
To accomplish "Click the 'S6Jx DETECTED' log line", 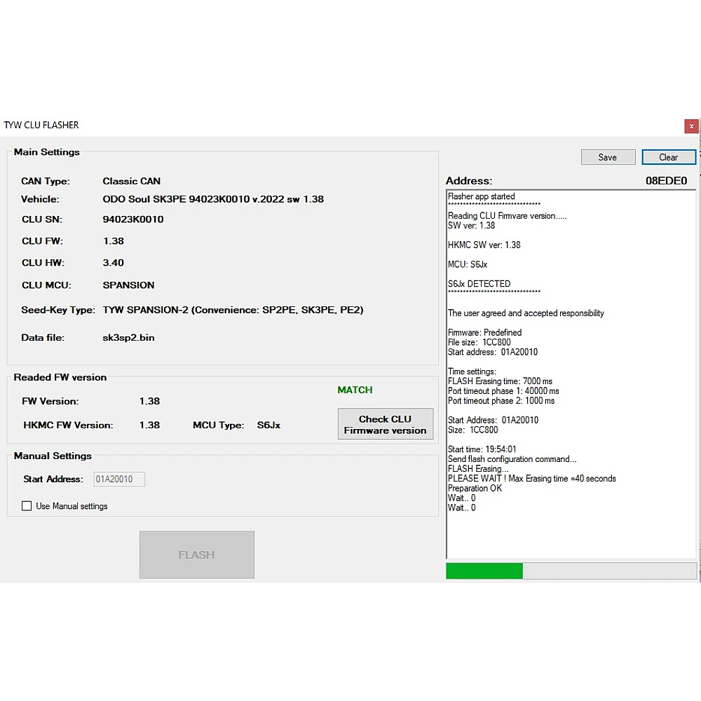I will click(479, 284).
